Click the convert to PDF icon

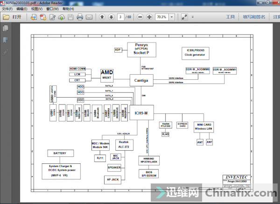(x=43, y=17)
